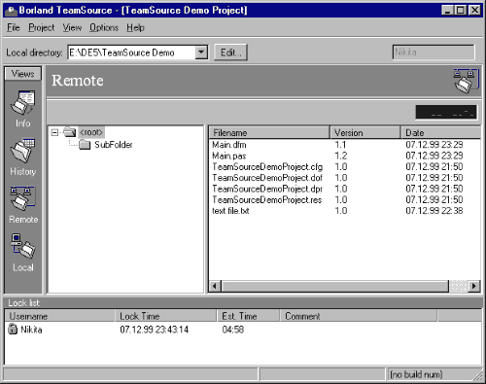Image resolution: width=486 pixels, height=384 pixels.
Task: Click version 1.1 of Main.dfm
Action: click(340, 145)
